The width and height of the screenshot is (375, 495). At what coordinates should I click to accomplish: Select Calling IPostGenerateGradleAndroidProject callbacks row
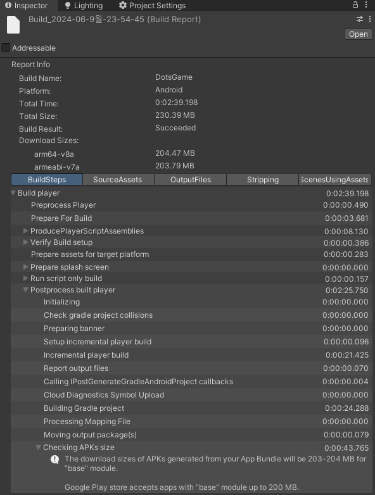(191, 381)
